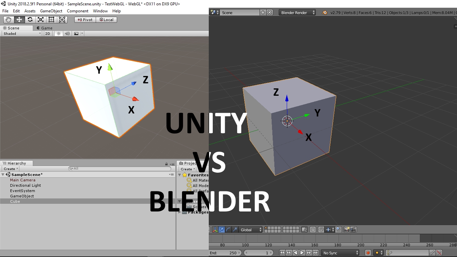Viewport: 457px width, 257px height.
Task: Click the Blender logo icon in info header
Action: (x=325, y=12)
